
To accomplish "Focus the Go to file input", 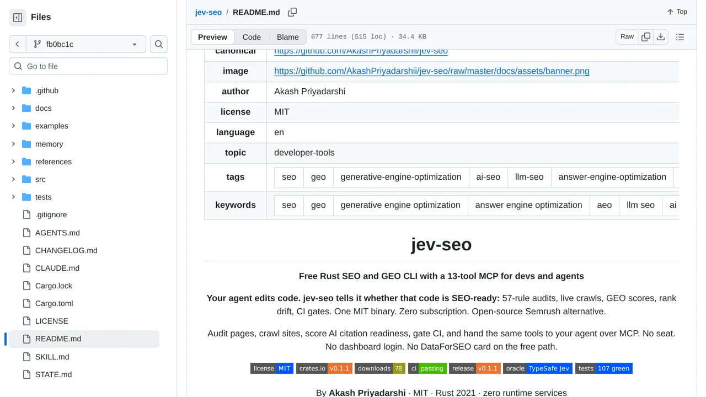I will point(88,66).
